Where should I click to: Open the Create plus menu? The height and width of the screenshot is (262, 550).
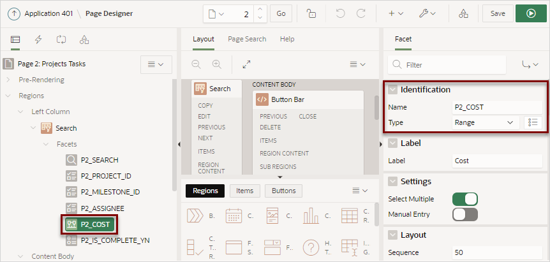tap(396, 13)
